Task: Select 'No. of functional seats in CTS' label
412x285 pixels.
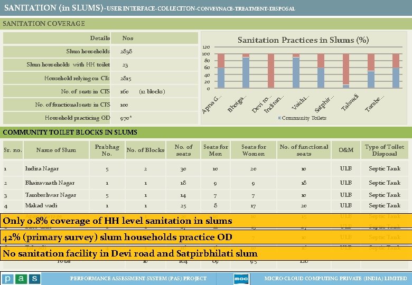Action: click(x=72, y=104)
